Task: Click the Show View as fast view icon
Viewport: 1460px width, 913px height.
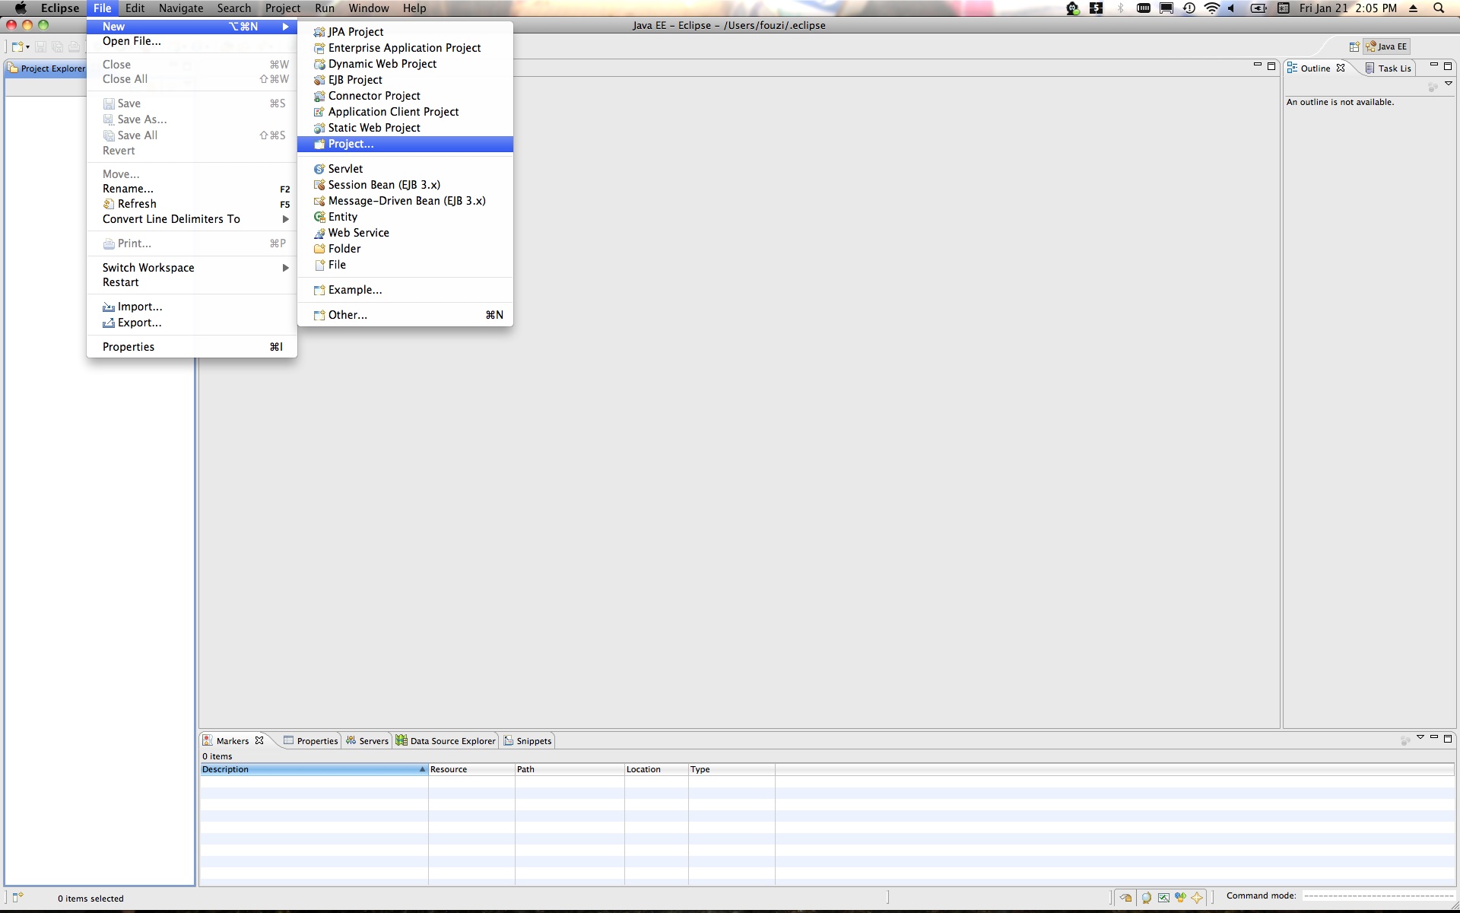Action: (x=17, y=897)
